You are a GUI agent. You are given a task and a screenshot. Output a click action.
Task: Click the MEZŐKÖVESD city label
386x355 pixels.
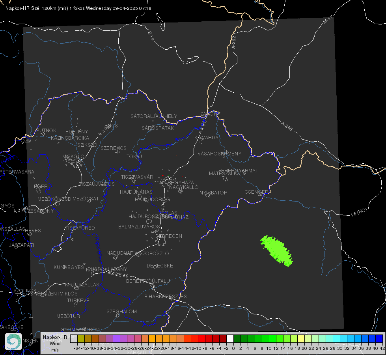pos(54,199)
